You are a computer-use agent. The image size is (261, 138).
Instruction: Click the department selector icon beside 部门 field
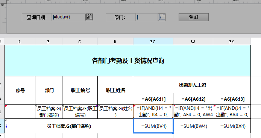[x=162, y=17]
